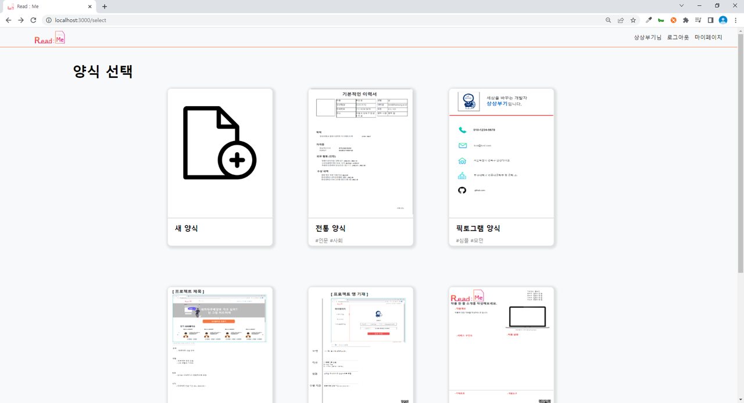Open the tab search chevron in the title bar
The image size is (744, 403).
(x=681, y=6)
